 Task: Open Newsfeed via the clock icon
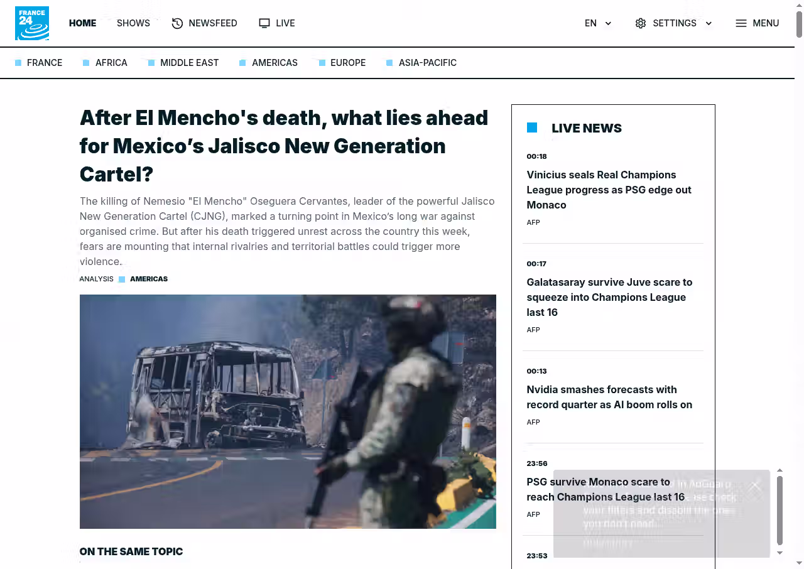(177, 23)
